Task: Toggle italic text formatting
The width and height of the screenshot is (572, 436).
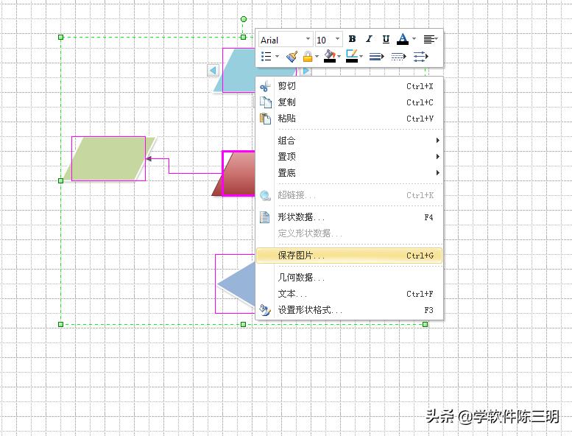Action: [369, 39]
